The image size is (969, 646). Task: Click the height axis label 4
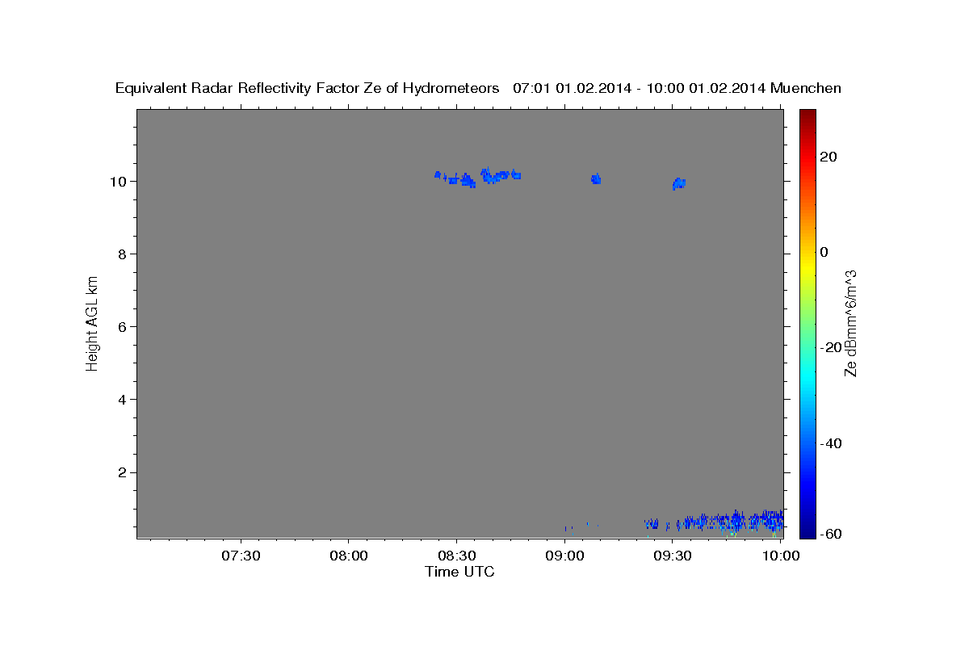pos(124,399)
